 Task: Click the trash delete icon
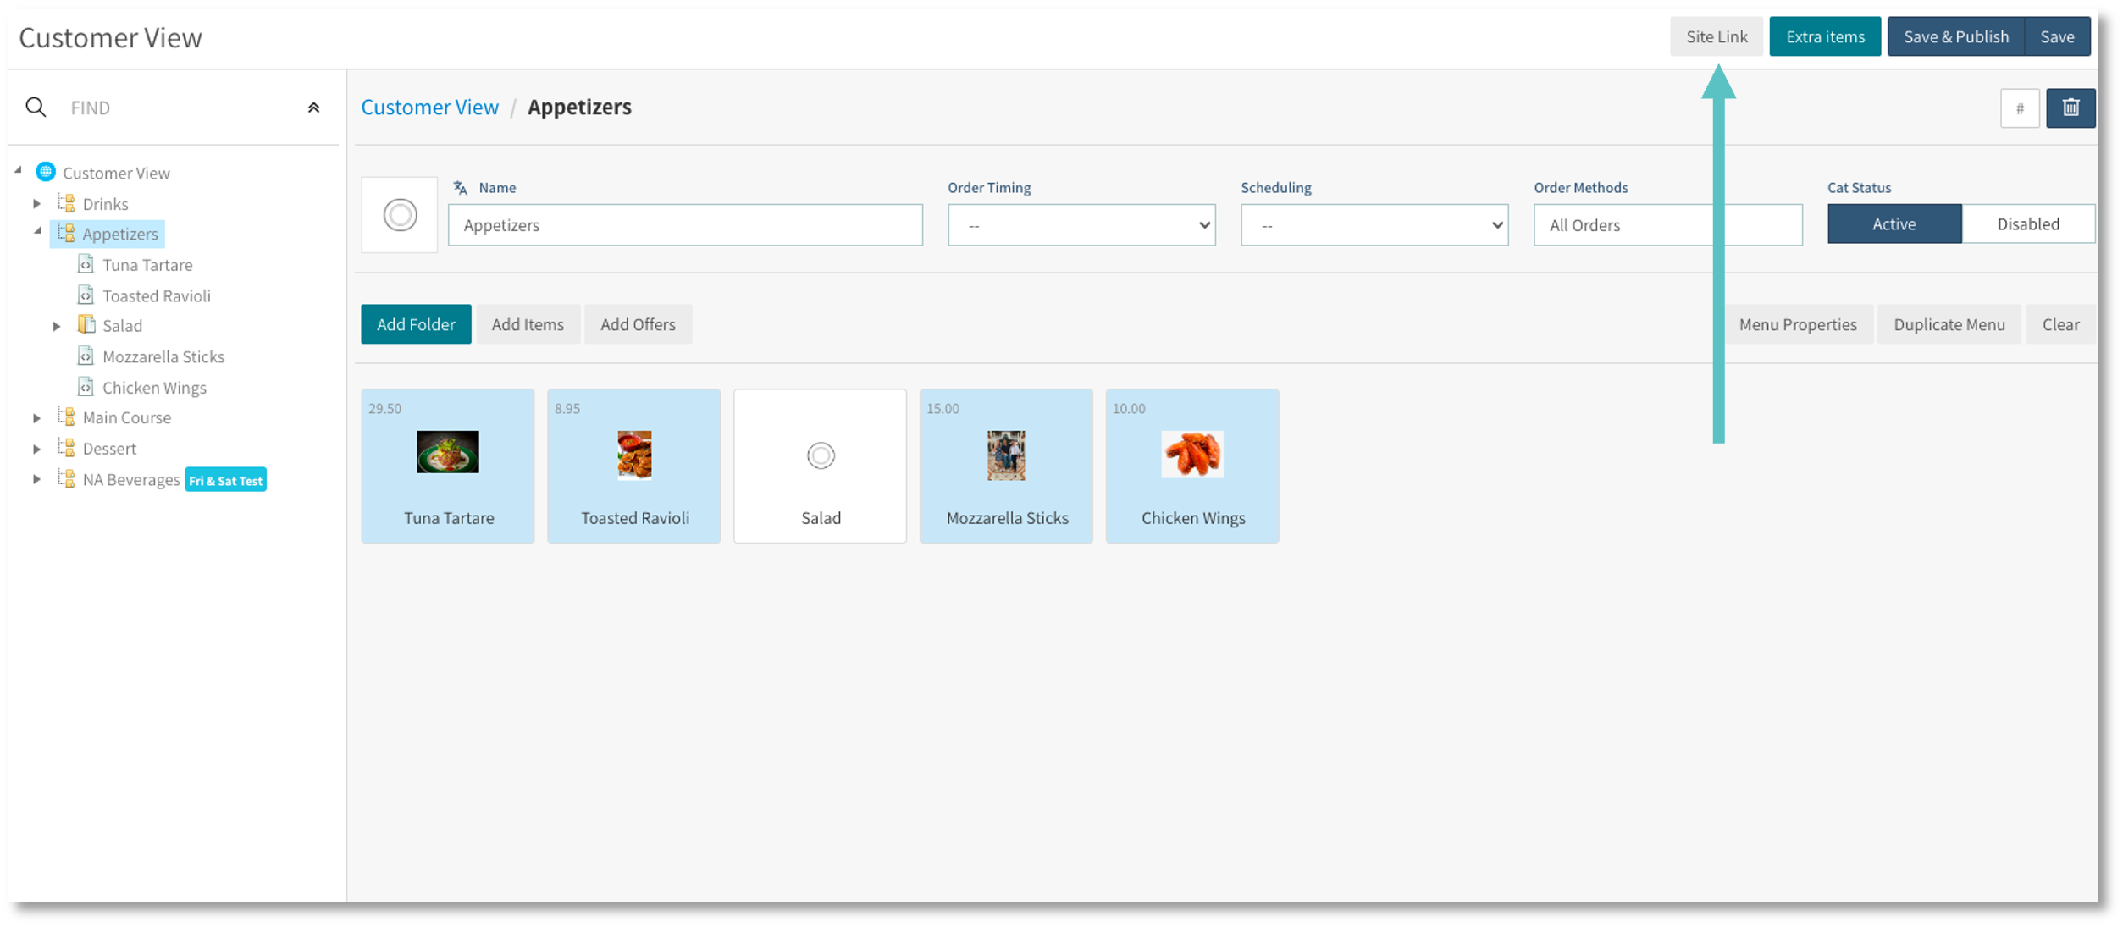pyautogui.click(x=2070, y=108)
